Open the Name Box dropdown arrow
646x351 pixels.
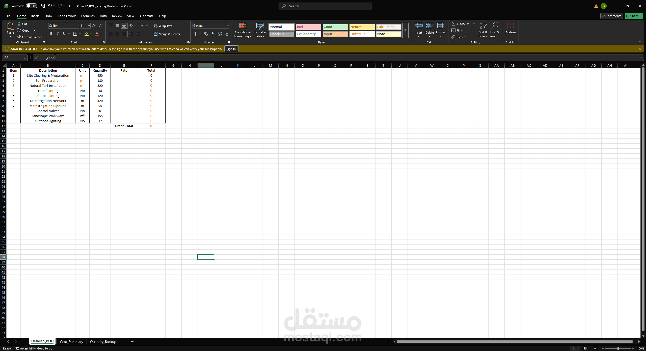click(25, 58)
